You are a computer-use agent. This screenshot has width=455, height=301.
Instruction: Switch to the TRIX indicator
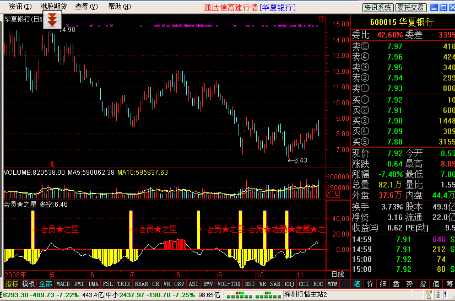pyautogui.click(x=123, y=284)
